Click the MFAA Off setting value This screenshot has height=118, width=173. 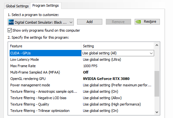pos(86,72)
